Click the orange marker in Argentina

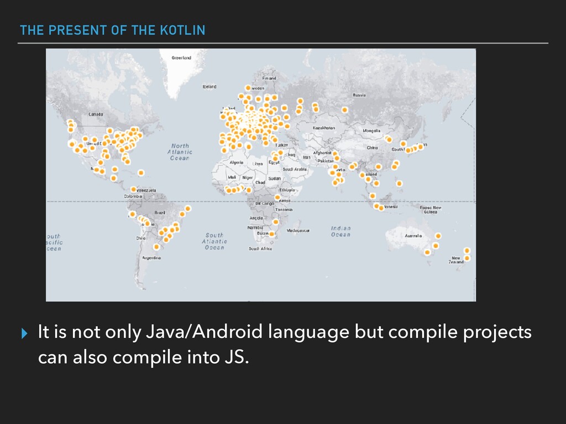(x=156, y=247)
